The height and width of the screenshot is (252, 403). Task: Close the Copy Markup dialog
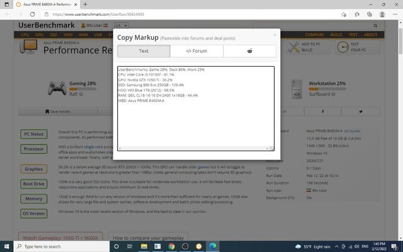(275, 35)
